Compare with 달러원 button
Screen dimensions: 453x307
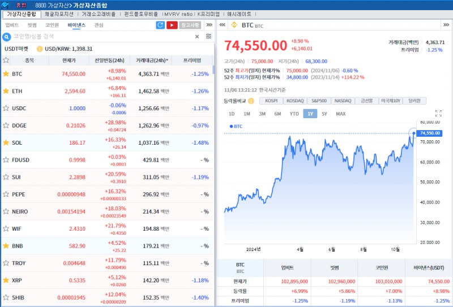tap(414, 101)
